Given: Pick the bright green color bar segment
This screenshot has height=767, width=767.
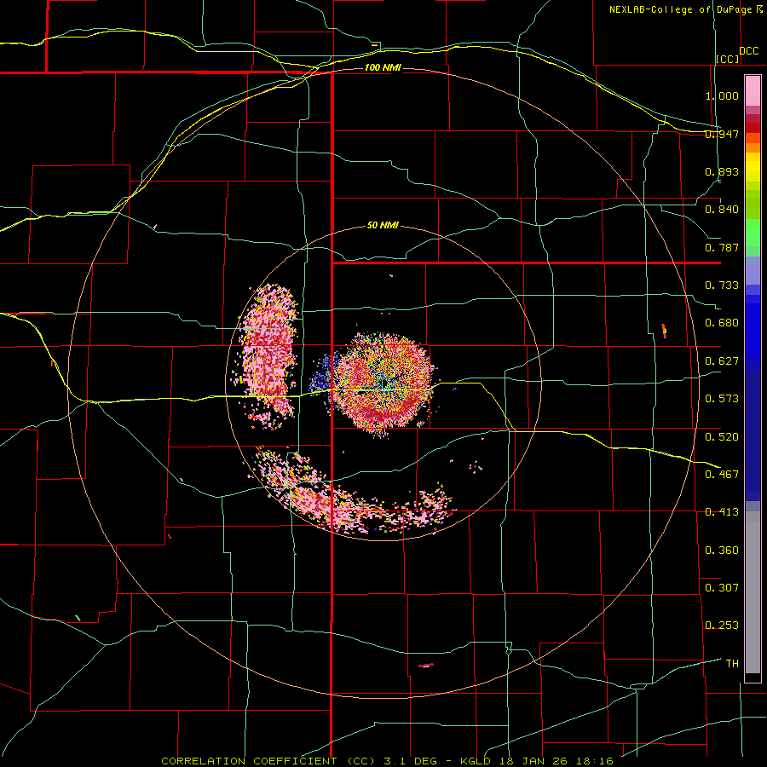Looking at the screenshot, I should [753, 233].
